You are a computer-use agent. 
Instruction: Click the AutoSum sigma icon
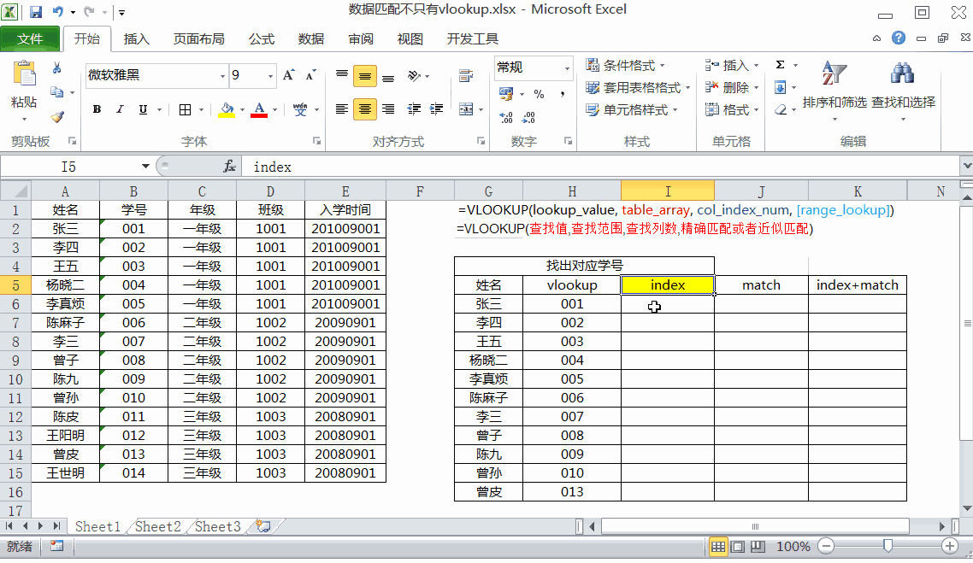780,64
